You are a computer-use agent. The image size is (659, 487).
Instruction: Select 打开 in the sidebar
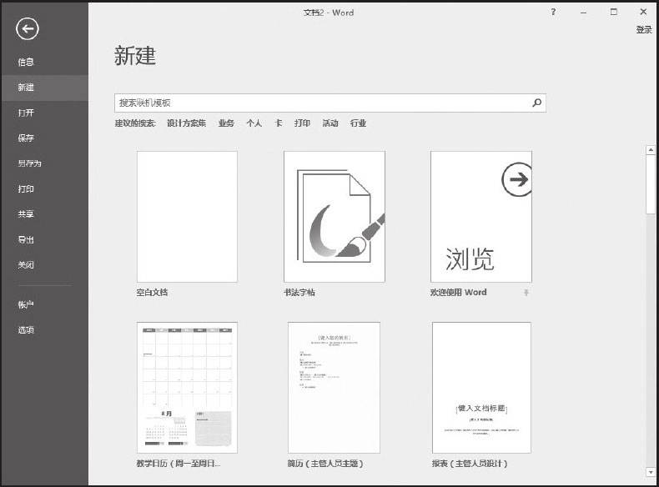(26, 113)
